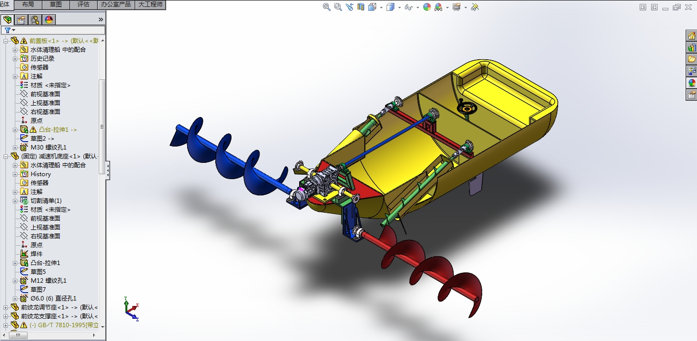Expand the M30 螺纹孔1 node
Image resolution: width=697 pixels, height=341 pixels.
(x=15, y=148)
